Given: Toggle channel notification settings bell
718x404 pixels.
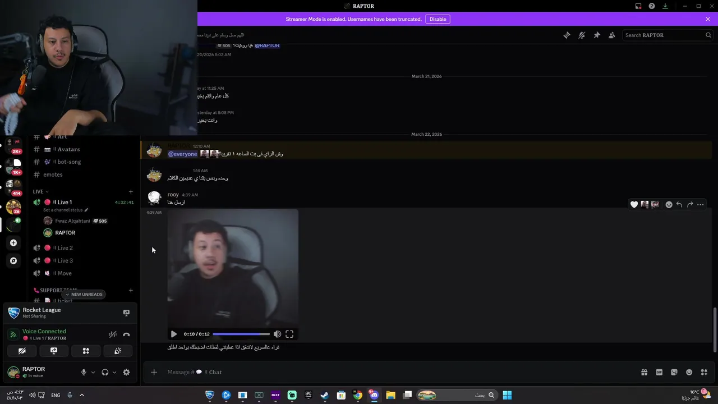Looking at the screenshot, I should click(x=582, y=35).
